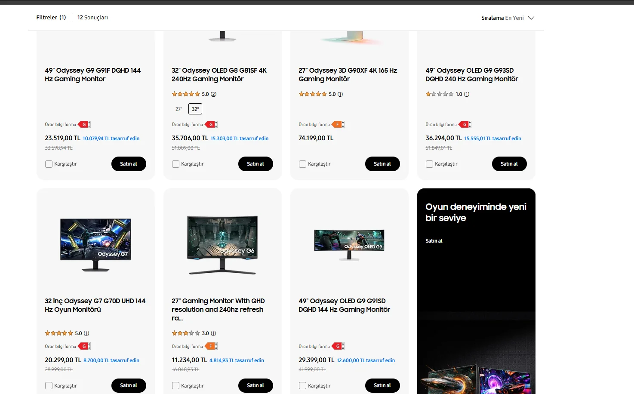The width and height of the screenshot is (634, 394).
Task: Click Satın al for Odyssey OLED G8 G81SF
Action: pos(255,164)
